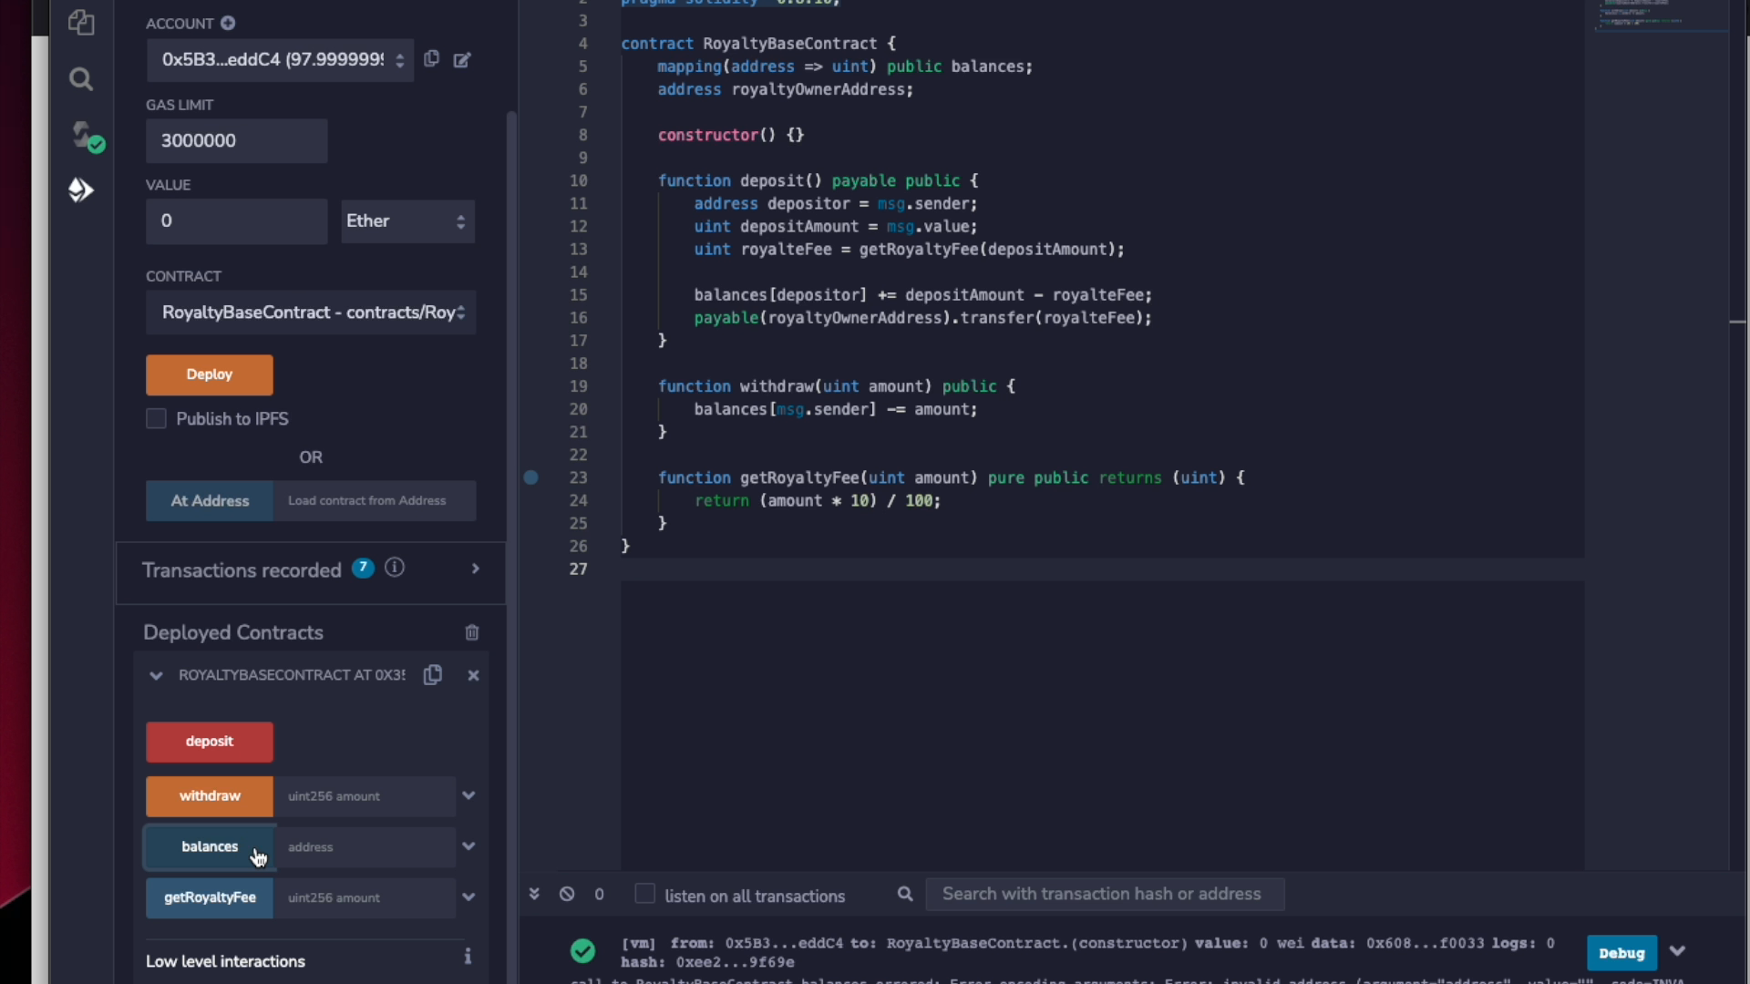Click the getRoyaltyFee button
1750x984 pixels.
click(x=210, y=898)
